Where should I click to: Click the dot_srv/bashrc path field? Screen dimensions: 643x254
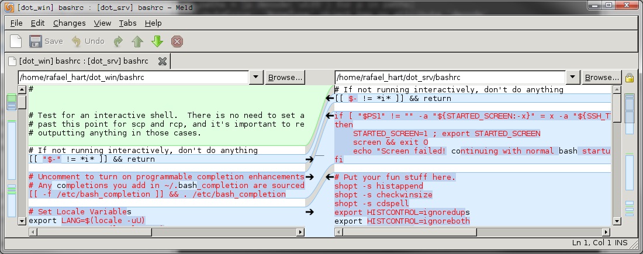coord(450,77)
